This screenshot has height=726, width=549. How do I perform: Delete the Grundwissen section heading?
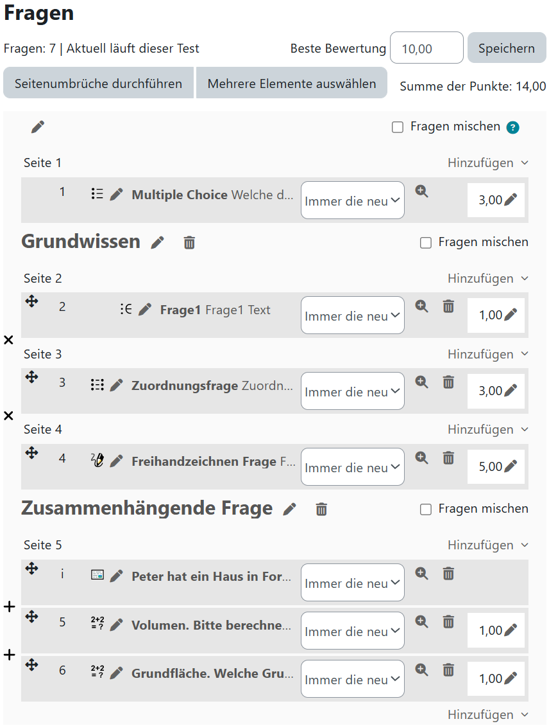(x=189, y=242)
